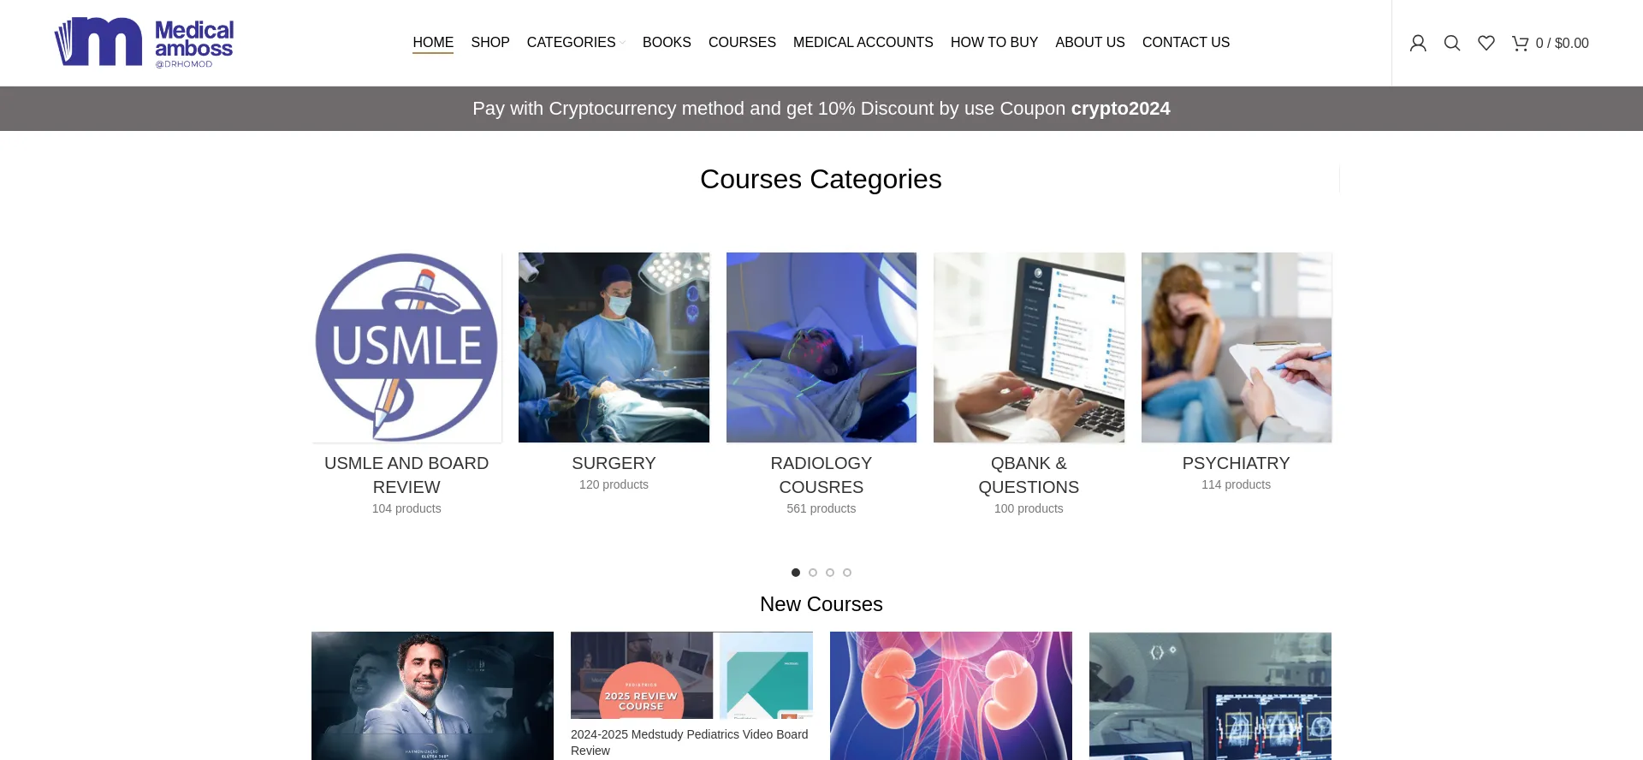Open the USMLE category image
This screenshot has height=760, width=1643.
406,347
